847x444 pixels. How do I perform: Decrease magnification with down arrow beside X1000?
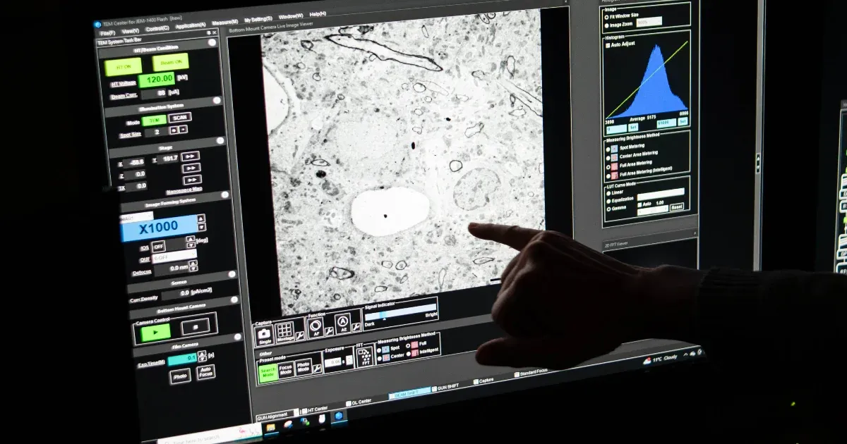[201, 228]
